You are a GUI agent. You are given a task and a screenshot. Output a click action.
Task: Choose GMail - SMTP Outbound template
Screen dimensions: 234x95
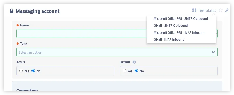[171, 25]
